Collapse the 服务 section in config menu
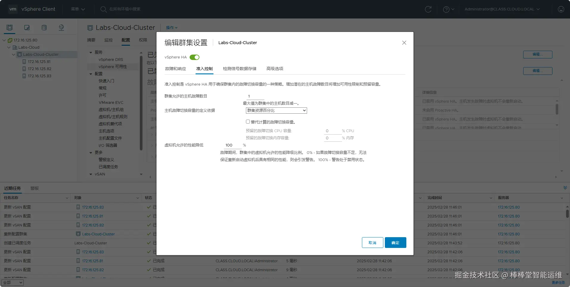 click(91, 53)
